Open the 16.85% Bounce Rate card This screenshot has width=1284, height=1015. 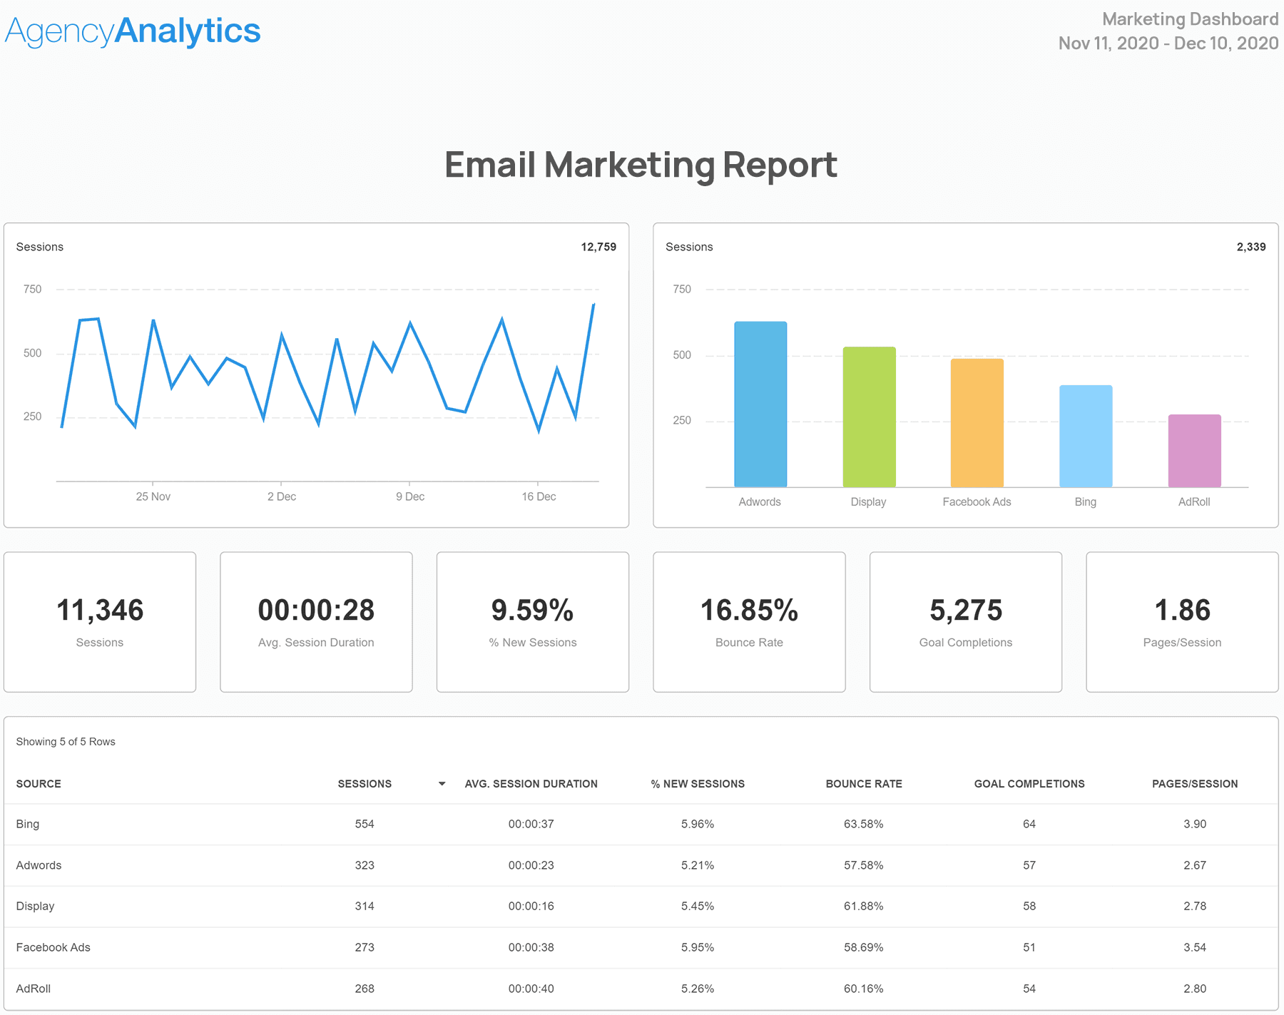click(749, 621)
